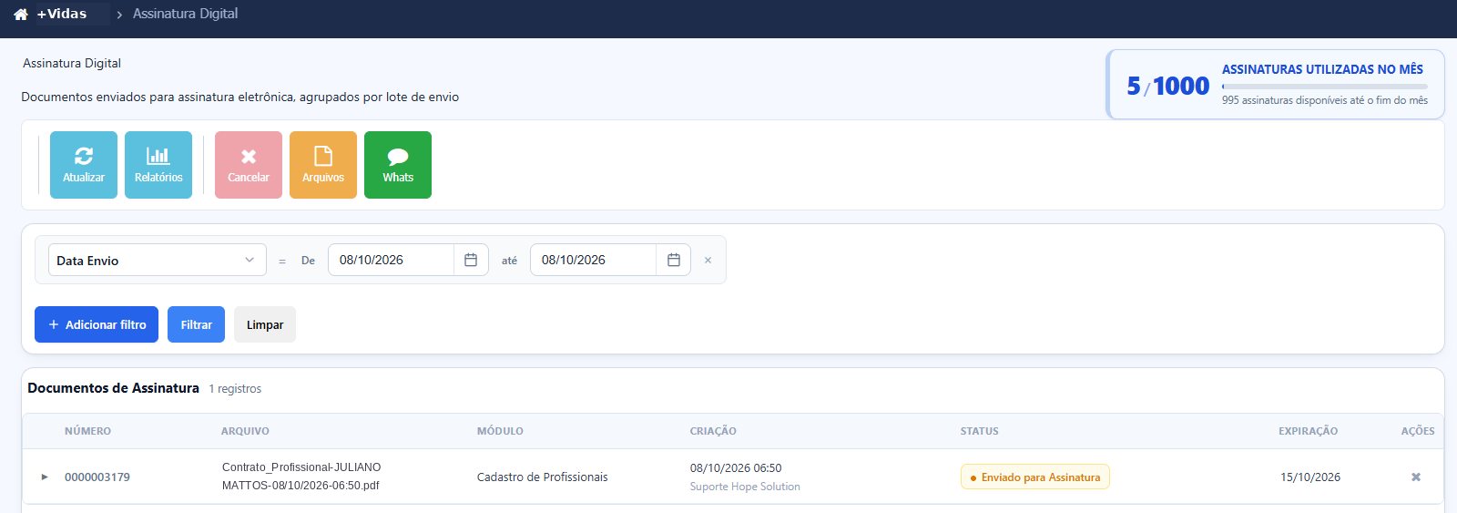Click Adicionar filtro button
The image size is (1457, 513).
(97, 324)
